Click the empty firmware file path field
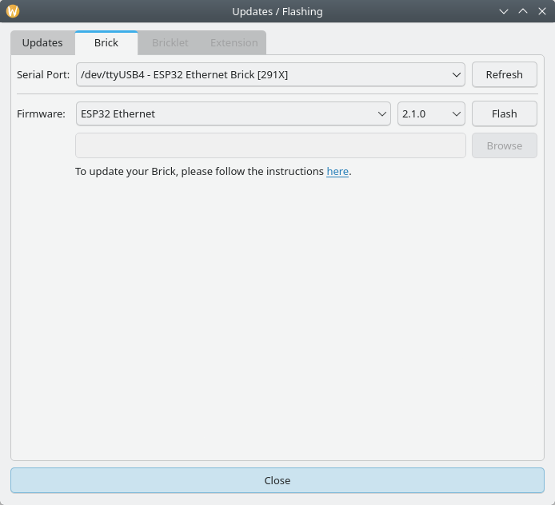This screenshot has height=505, width=555. (270, 145)
